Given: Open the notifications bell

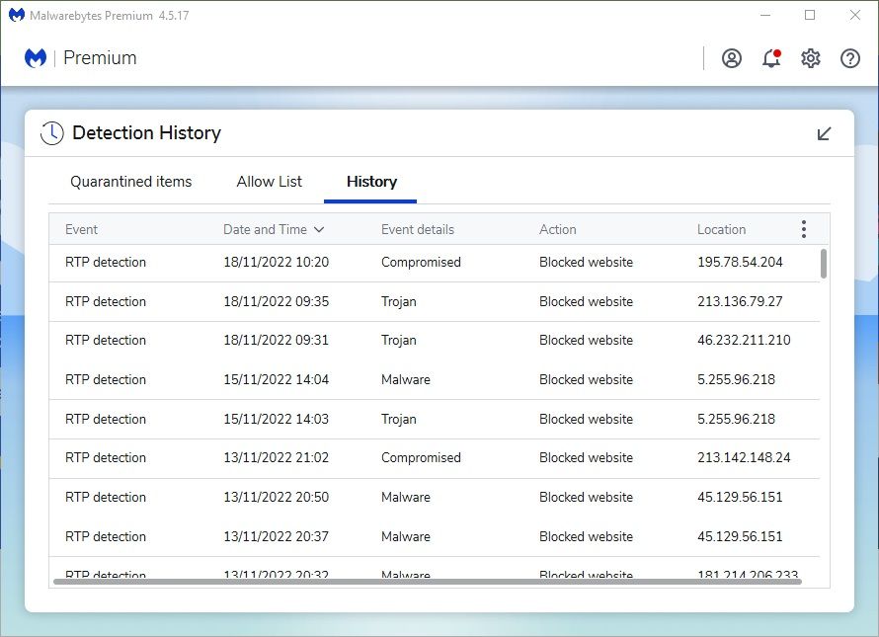Looking at the screenshot, I should coord(771,58).
